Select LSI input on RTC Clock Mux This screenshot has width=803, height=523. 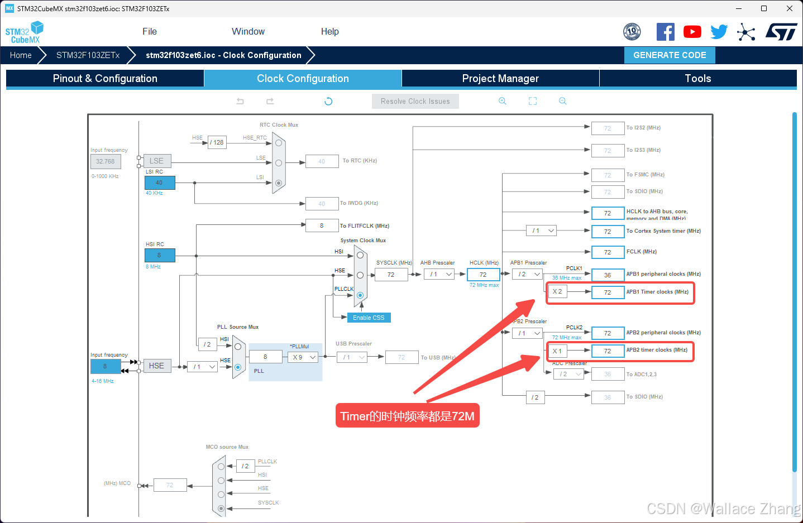tap(279, 183)
